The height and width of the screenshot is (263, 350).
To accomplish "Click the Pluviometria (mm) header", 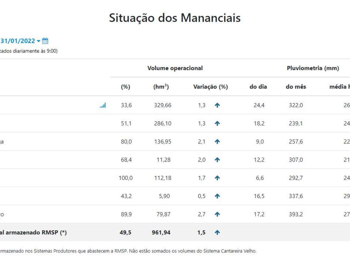I will (313, 68).
